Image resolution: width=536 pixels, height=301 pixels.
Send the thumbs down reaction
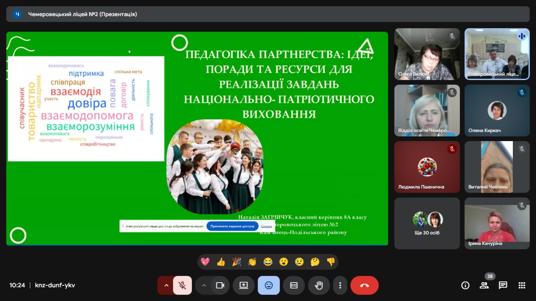click(331, 262)
